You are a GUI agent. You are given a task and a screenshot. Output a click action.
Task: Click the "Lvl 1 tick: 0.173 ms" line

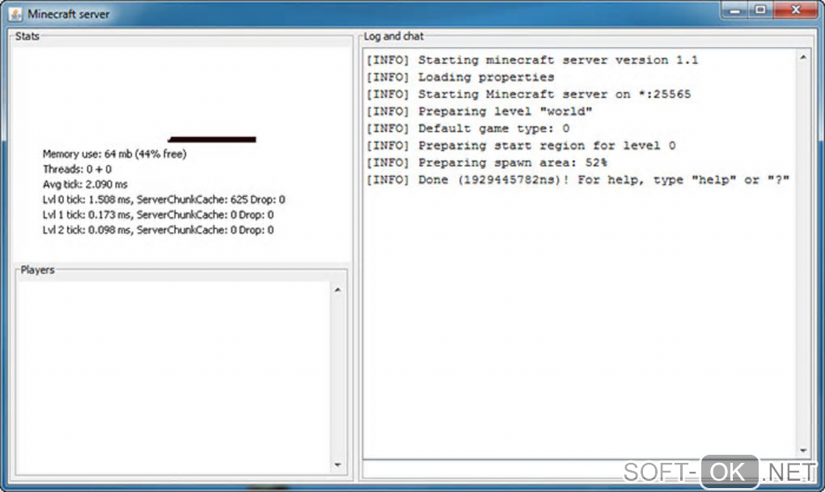pyautogui.click(x=158, y=214)
